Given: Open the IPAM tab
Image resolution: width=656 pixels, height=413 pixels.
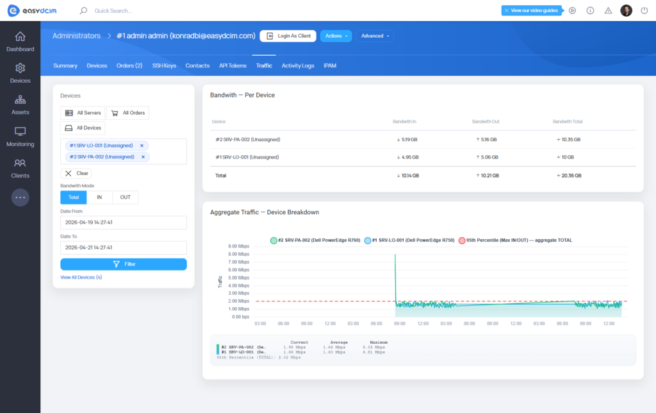Looking at the screenshot, I should (x=331, y=65).
